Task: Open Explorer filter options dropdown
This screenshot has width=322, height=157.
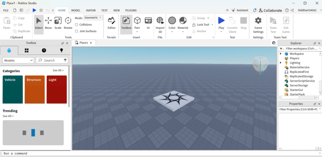Action: pos(282,49)
